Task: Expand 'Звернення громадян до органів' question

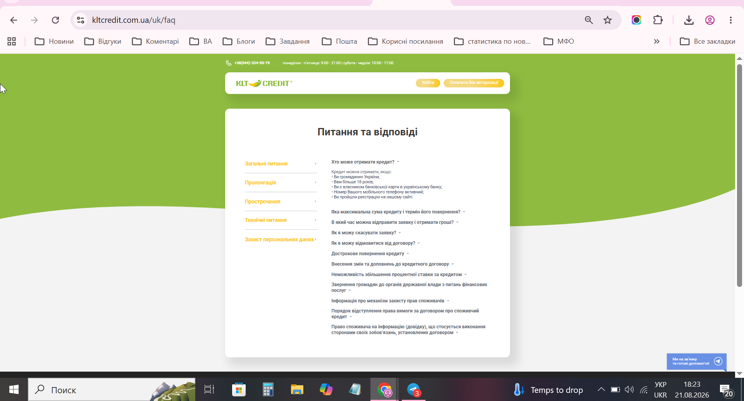Action: click(409, 287)
